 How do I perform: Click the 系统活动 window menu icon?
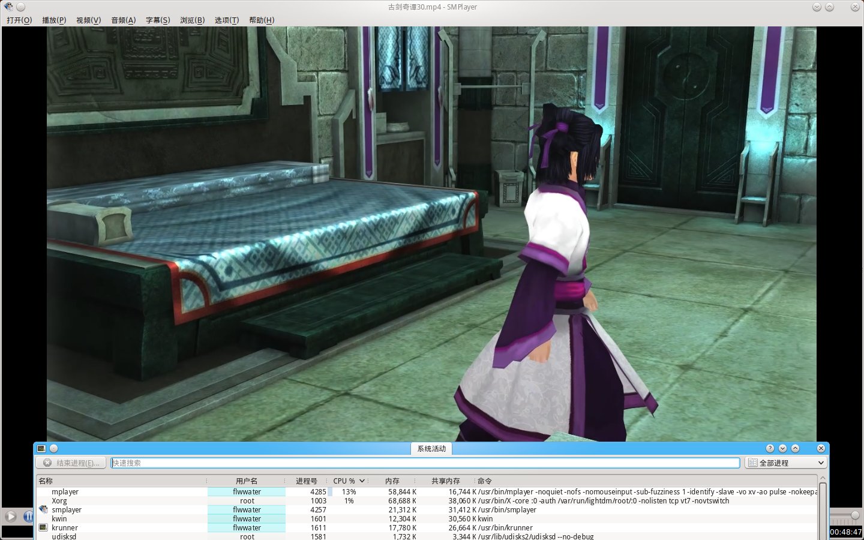coord(41,448)
